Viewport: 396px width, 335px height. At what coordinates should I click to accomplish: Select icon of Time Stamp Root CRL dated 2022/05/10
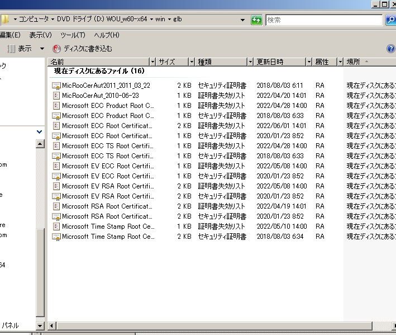click(56, 227)
